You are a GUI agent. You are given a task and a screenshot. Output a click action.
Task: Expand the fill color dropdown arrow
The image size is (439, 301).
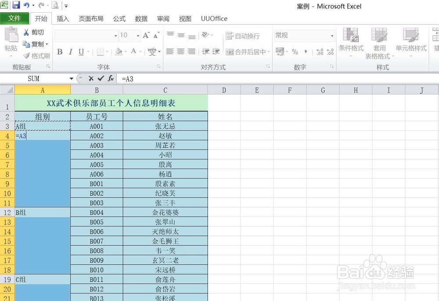(x=125, y=51)
